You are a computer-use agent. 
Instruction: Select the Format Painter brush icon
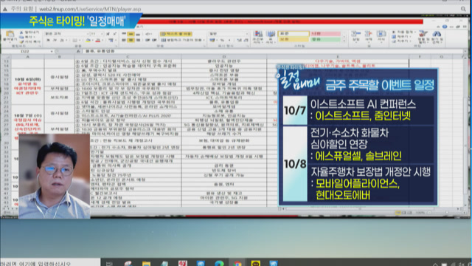click(21, 41)
